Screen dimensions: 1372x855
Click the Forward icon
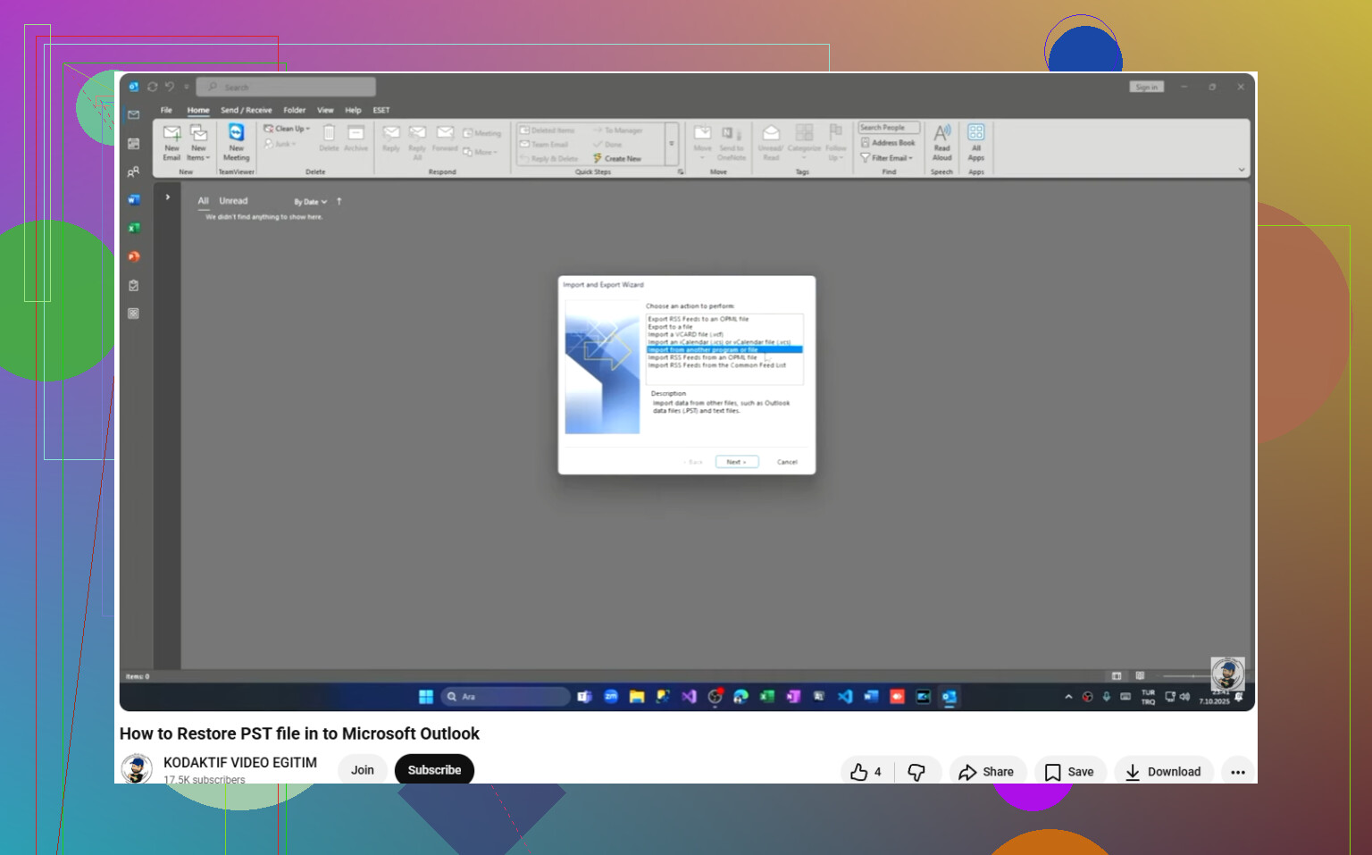pyautogui.click(x=445, y=138)
